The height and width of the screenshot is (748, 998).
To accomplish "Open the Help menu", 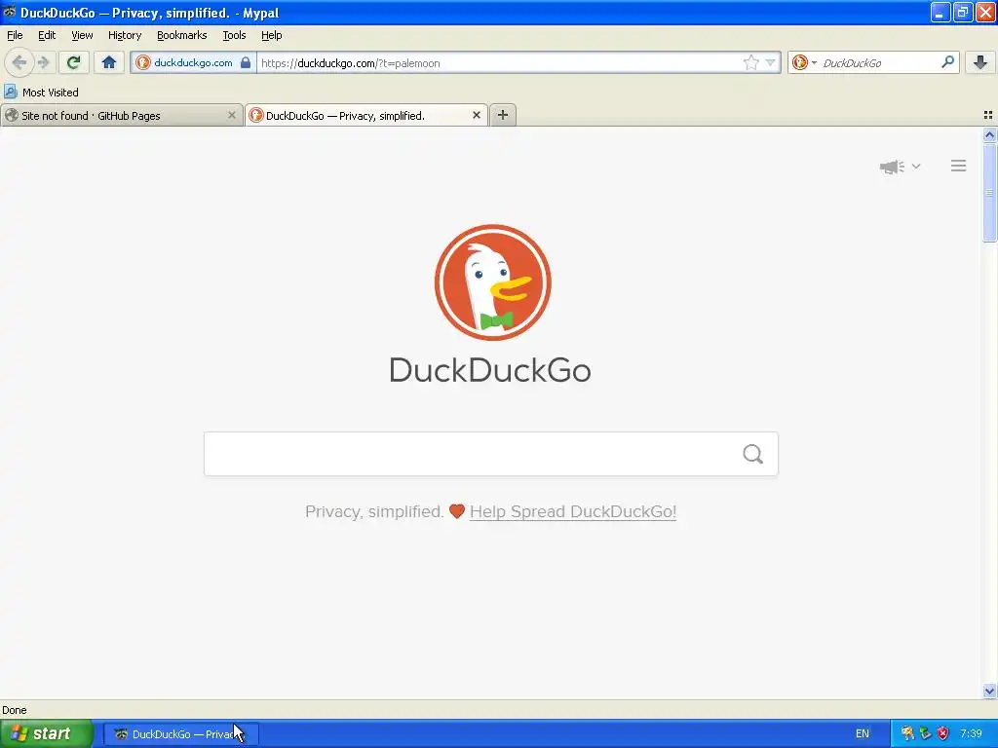I will point(271,35).
